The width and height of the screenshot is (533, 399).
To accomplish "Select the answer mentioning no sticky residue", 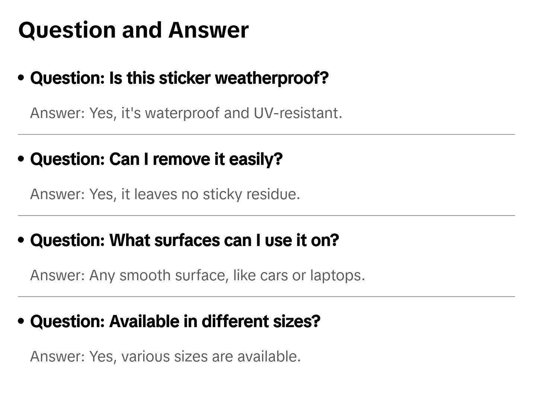I will tap(165, 194).
